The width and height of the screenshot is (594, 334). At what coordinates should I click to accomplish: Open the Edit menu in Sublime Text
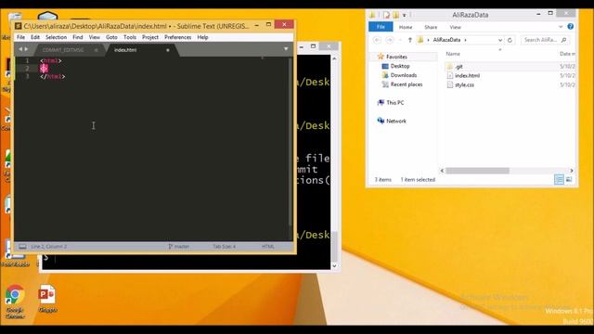click(35, 37)
